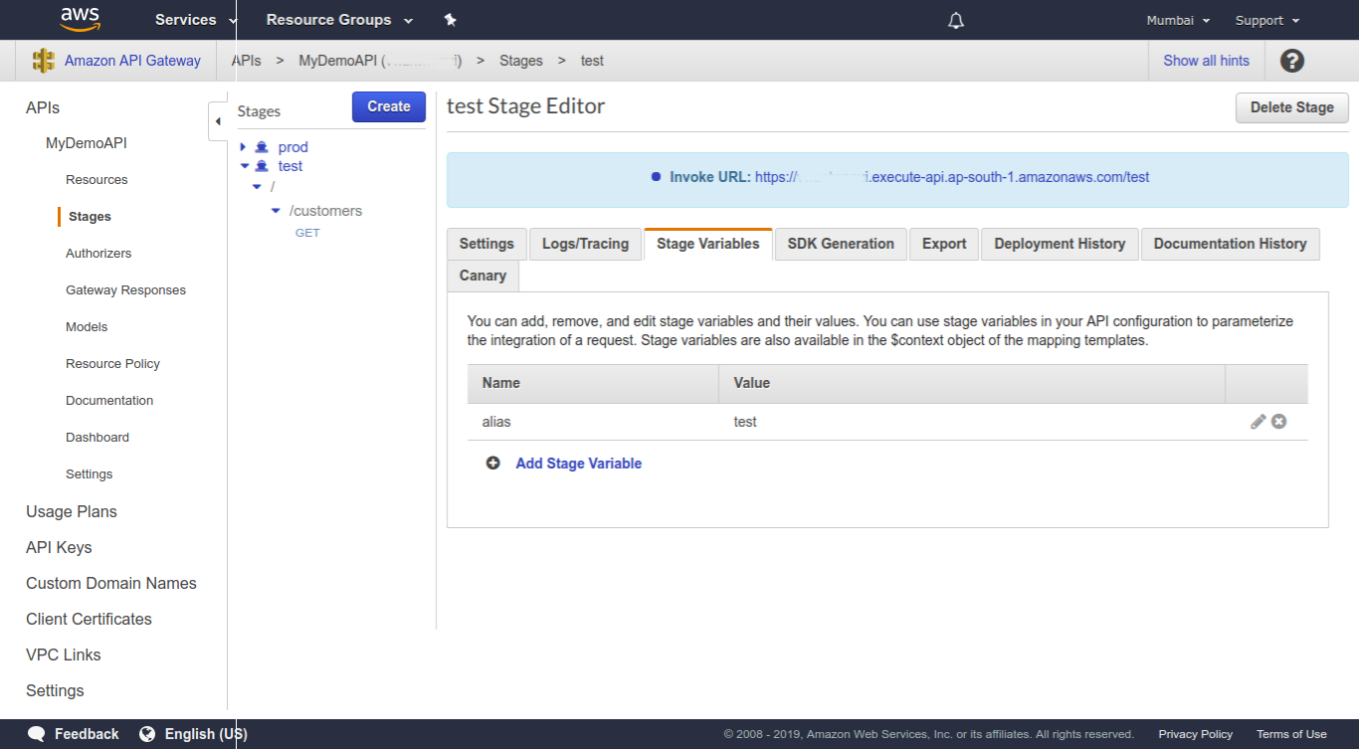The width and height of the screenshot is (1359, 749).
Task: Open the Canary tab
Action: [x=483, y=276]
